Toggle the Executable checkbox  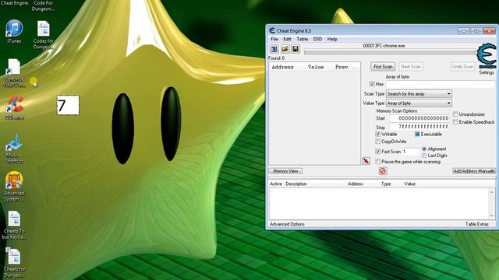point(417,134)
